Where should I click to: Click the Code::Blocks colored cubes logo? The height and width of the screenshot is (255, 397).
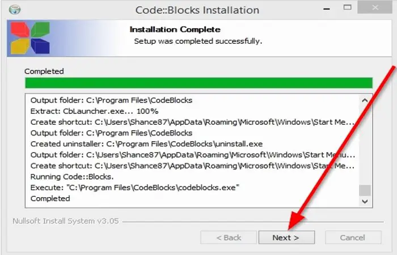point(30,38)
